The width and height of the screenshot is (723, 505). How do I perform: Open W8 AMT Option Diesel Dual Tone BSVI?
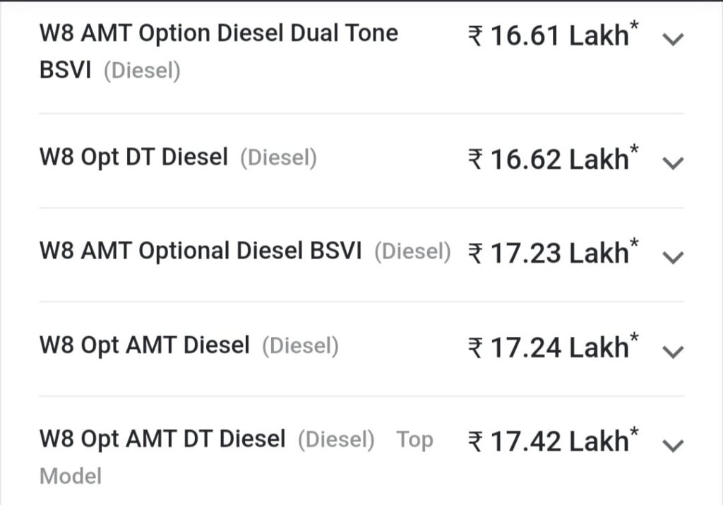(x=218, y=33)
